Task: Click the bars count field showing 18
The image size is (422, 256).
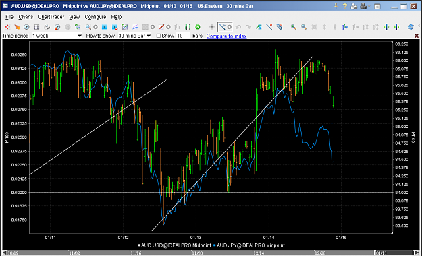Action: [x=183, y=36]
